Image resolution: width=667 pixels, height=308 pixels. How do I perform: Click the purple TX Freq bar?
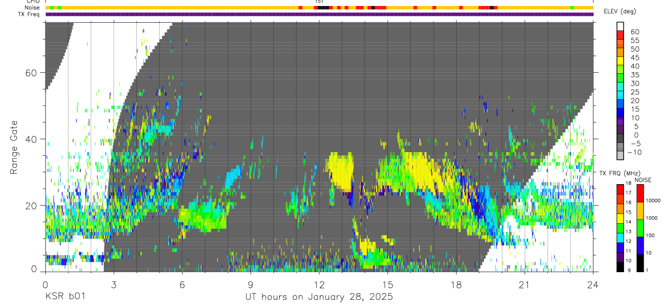[319, 14]
